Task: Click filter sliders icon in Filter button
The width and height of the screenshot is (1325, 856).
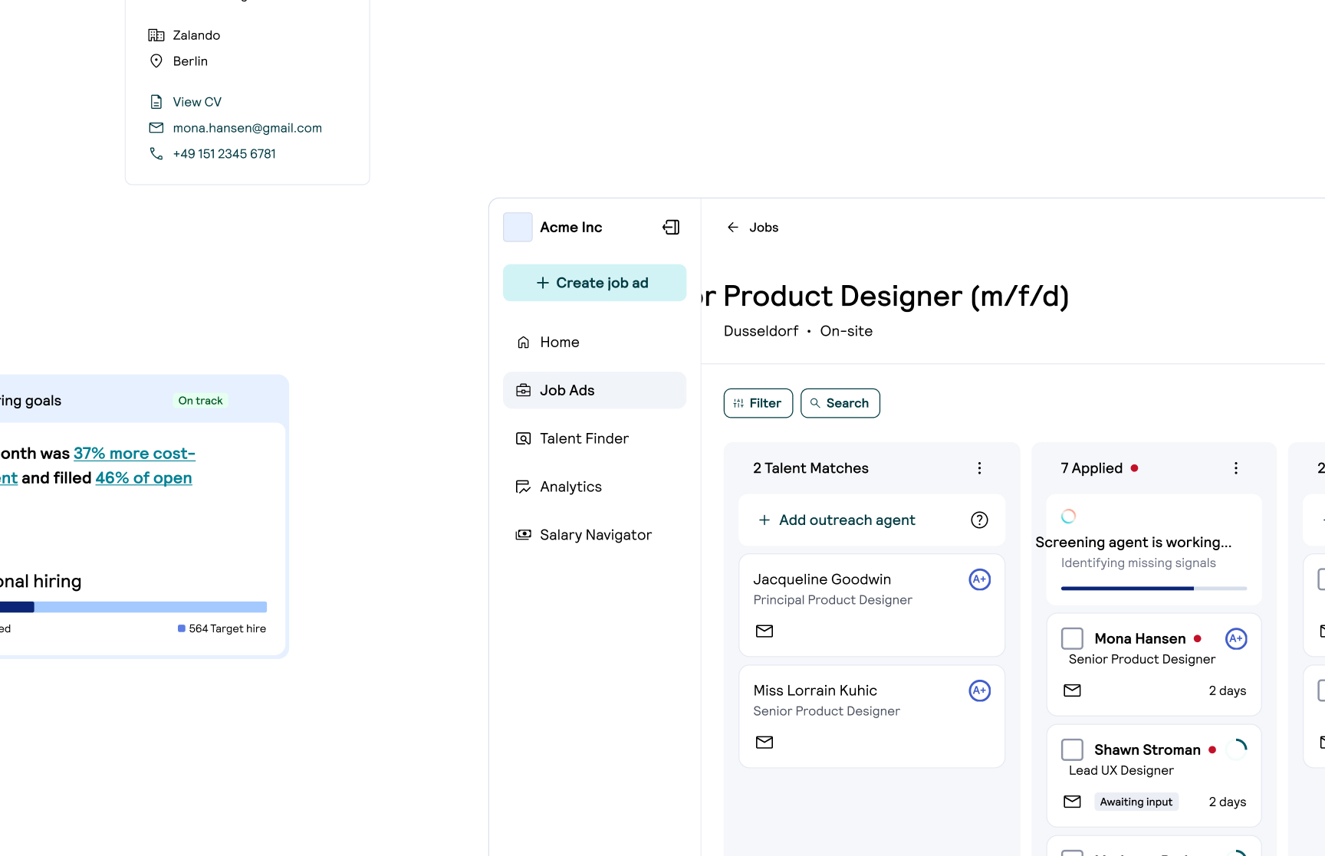Action: point(738,403)
